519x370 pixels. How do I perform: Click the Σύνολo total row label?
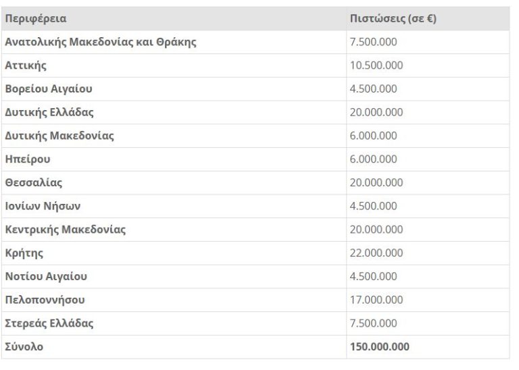point(24,347)
